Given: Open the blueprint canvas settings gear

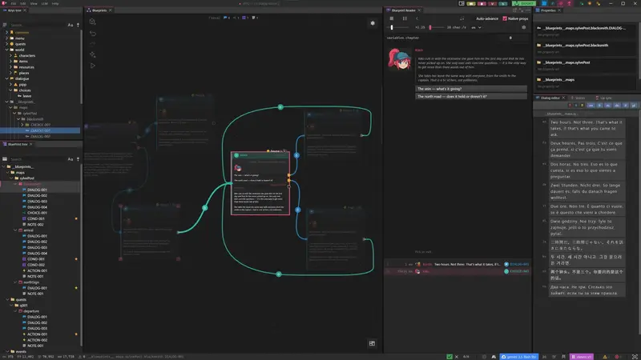Looking at the screenshot, I should (373, 23).
